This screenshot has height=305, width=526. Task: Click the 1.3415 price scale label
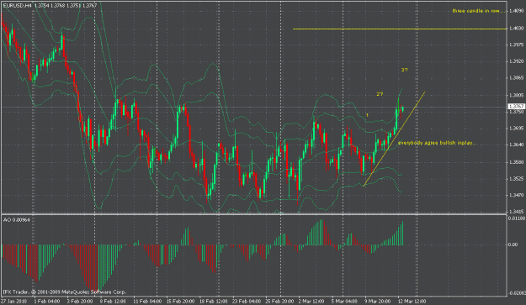pyautogui.click(x=516, y=212)
